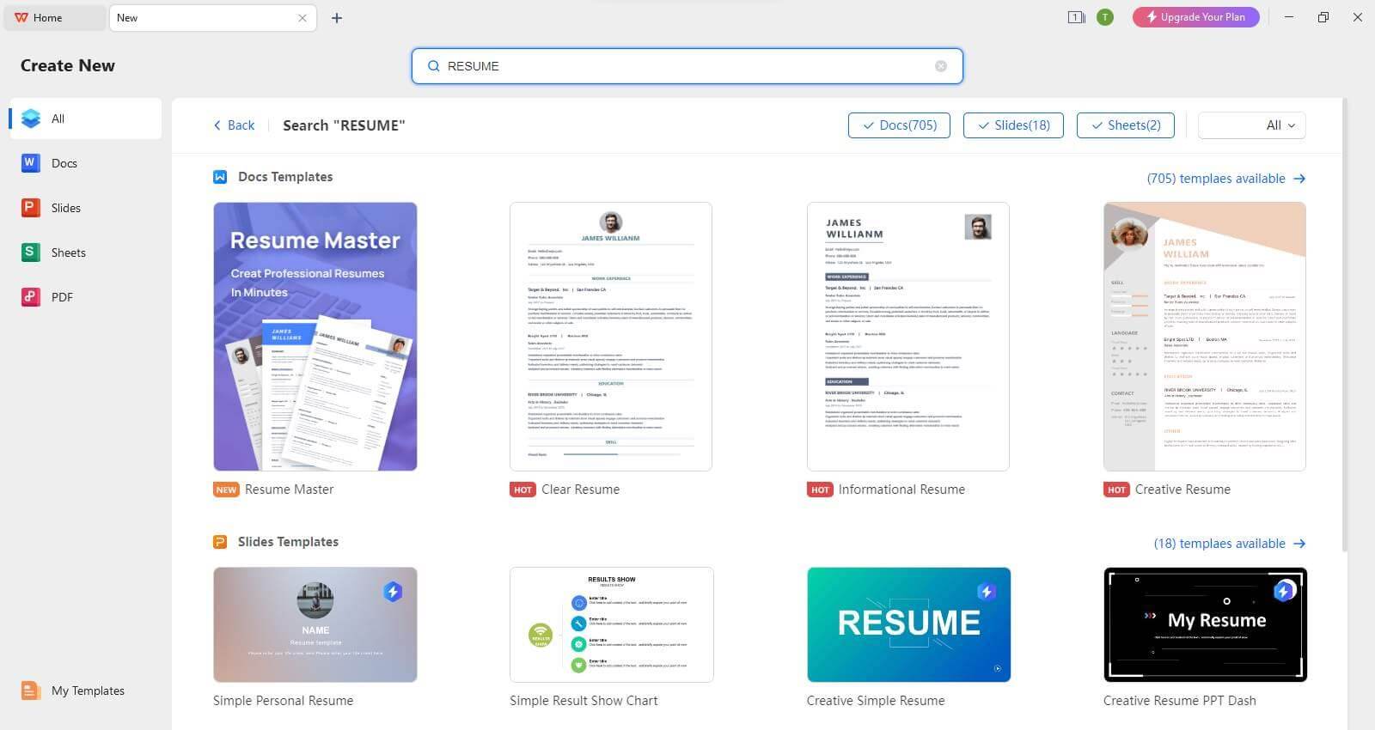Open Creative Simple Resume slide thumbnail
Viewport: 1375px width, 730px height.
point(908,624)
